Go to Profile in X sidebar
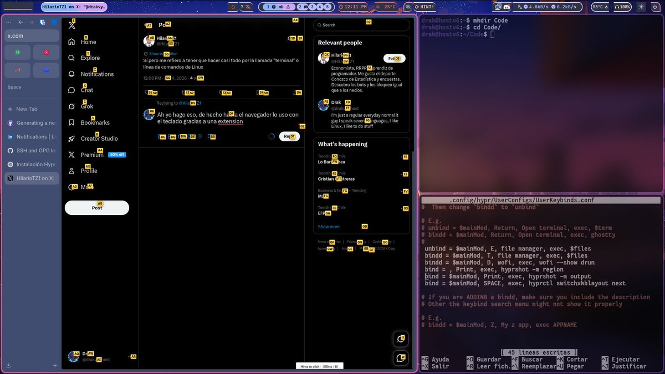Viewport: 665px width, 374px height. click(x=83, y=171)
